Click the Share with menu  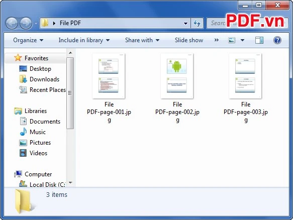(x=142, y=40)
